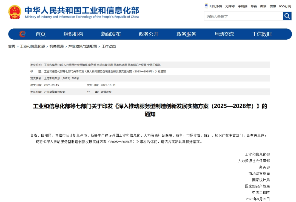Open the 邮箱 mailbox link
This screenshot has width=296, height=202.
(x=254, y=6)
